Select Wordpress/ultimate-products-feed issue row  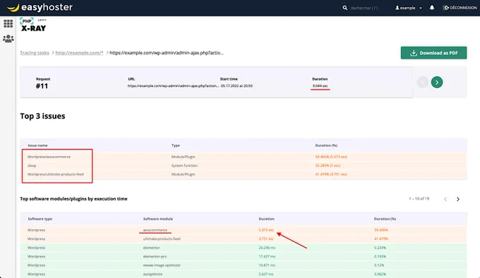coord(244,174)
